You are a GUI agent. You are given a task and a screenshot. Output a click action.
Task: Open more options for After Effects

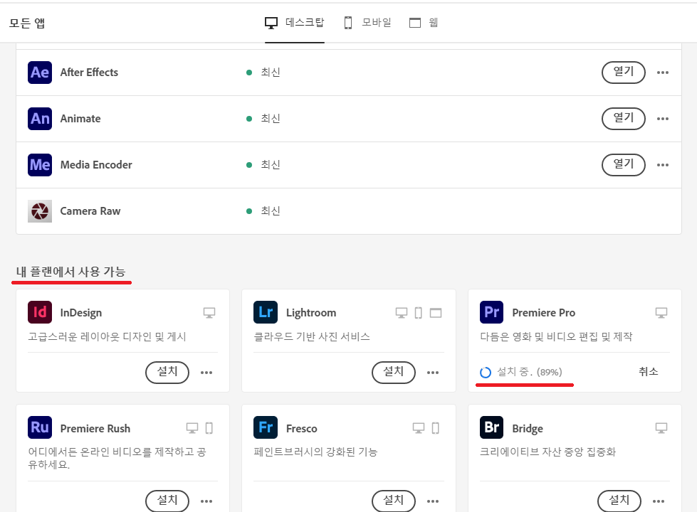coord(663,73)
